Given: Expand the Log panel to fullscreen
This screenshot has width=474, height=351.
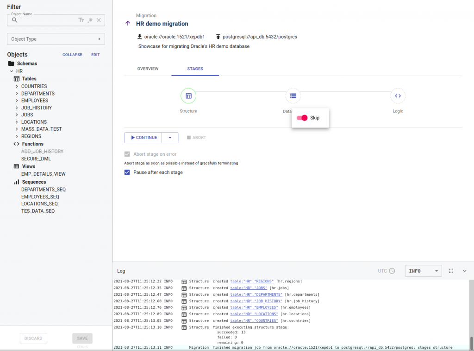Looking at the screenshot, I should (451, 271).
